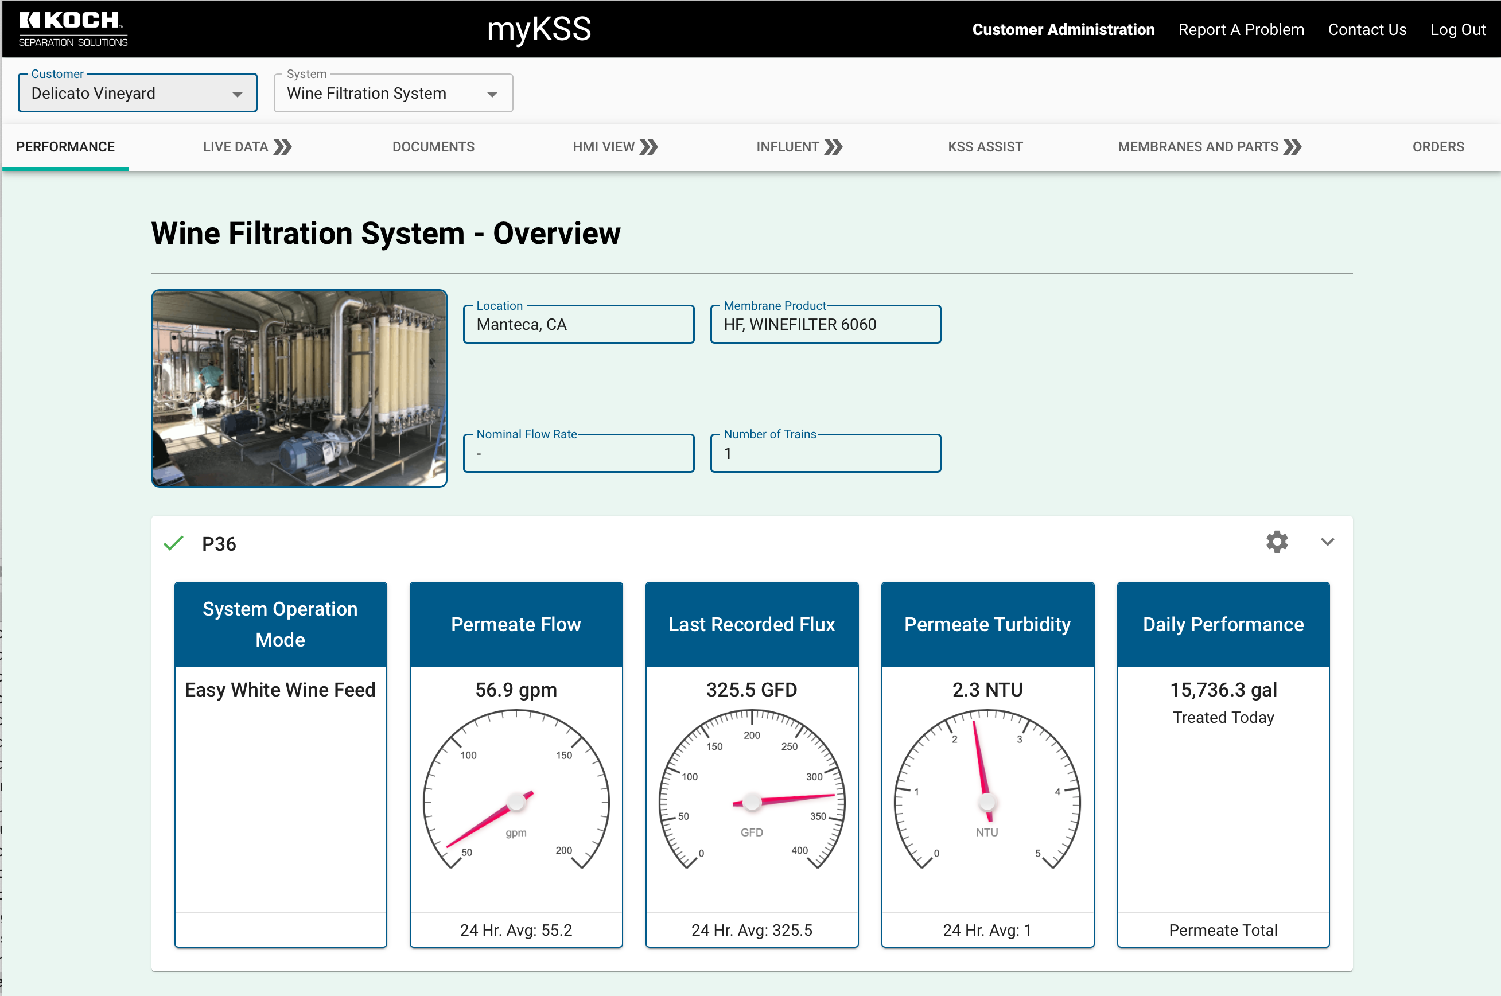Click the Permeate Flow gauge dial

(x=516, y=790)
